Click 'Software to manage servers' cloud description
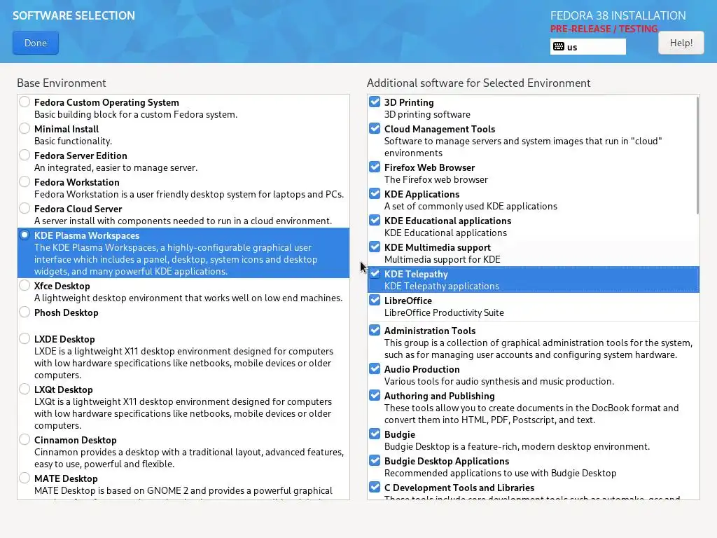 (x=523, y=147)
